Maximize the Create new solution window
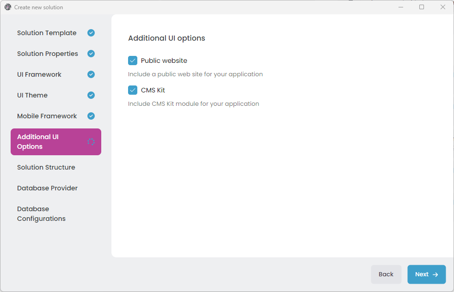This screenshot has height=292, width=454. coord(422,7)
